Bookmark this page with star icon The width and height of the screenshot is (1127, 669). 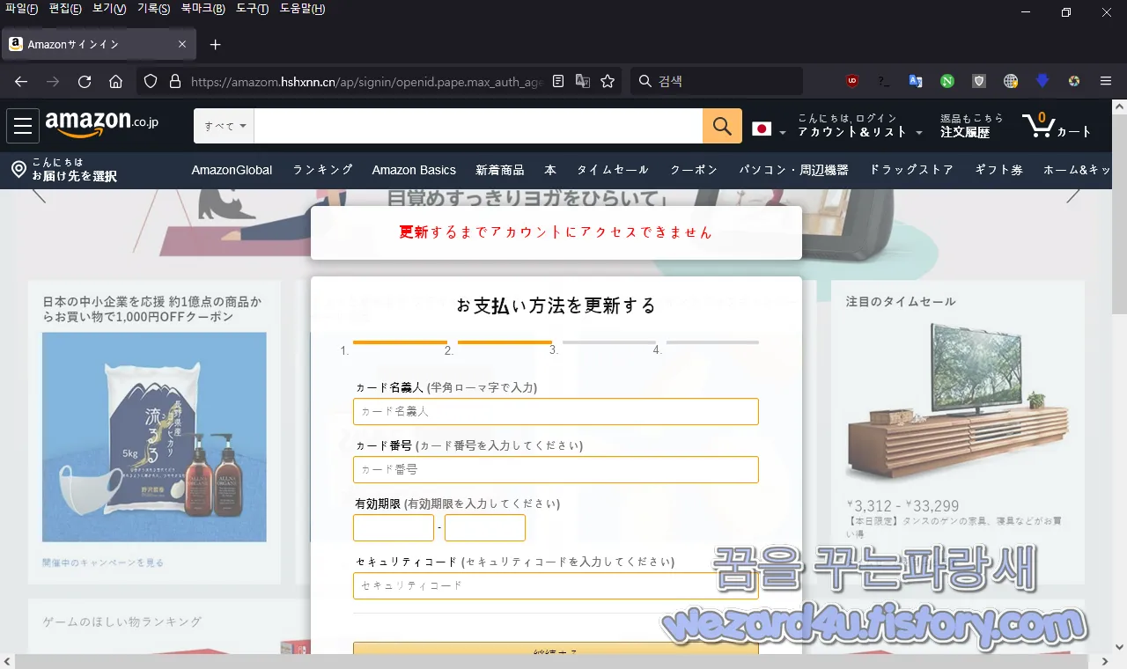pyautogui.click(x=607, y=81)
